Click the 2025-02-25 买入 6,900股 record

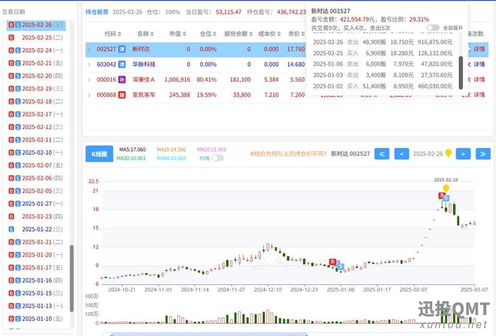click(x=383, y=53)
